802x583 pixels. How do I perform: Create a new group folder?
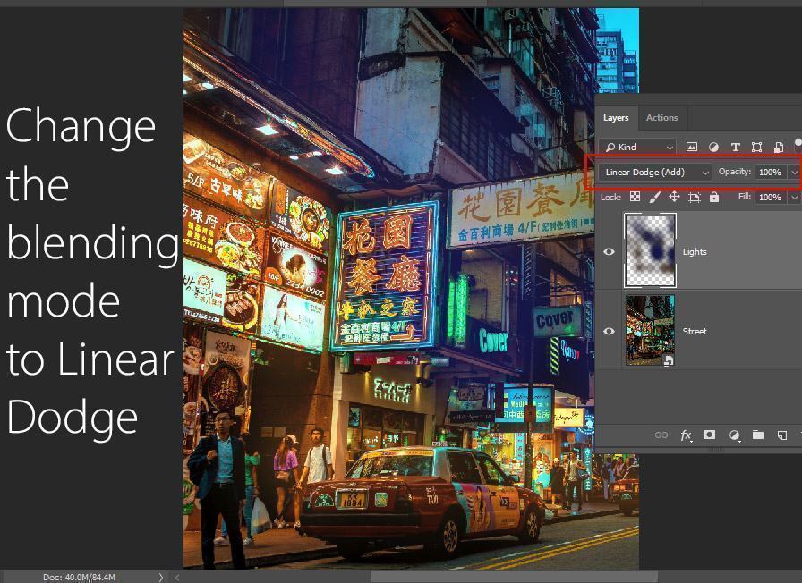coord(757,435)
